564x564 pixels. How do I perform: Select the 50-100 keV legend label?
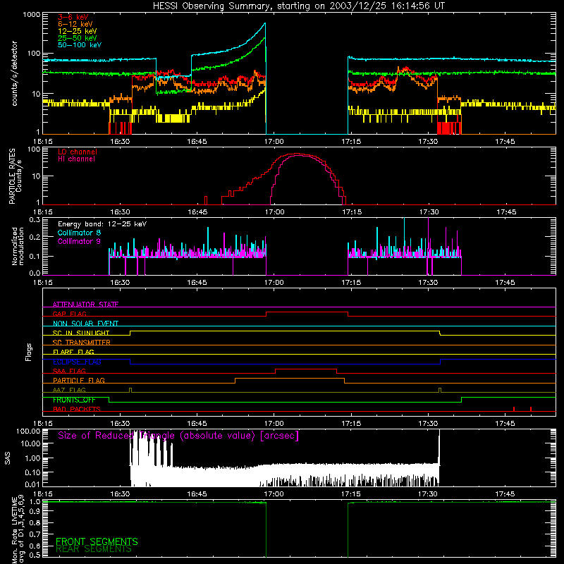80,45
